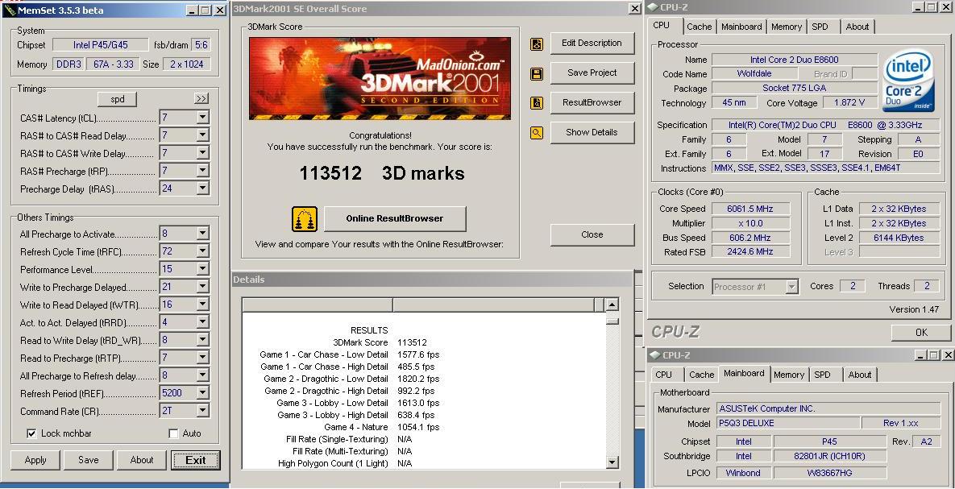955x489 pixels.
Task: Select Memory tab in lower CPU-Z window
Action: pos(789,375)
